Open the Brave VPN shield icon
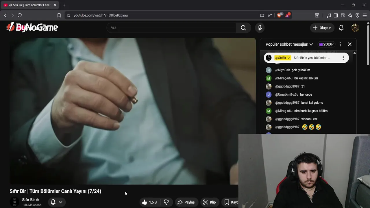 (x=358, y=15)
